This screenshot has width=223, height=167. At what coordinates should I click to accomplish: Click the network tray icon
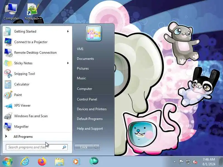coord(188,162)
